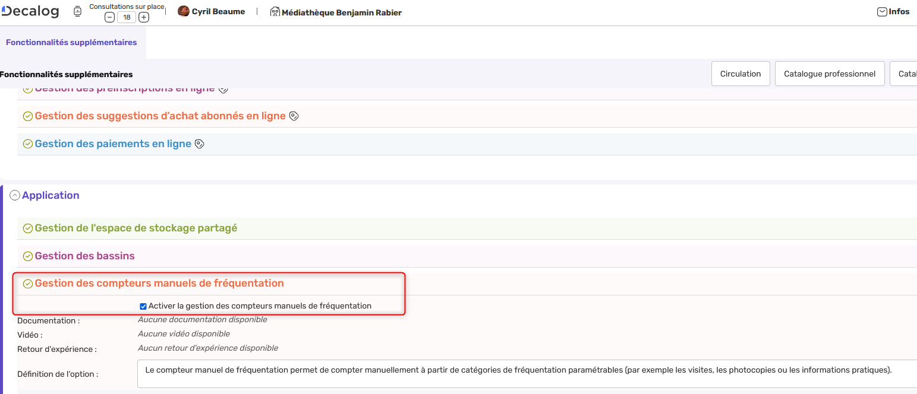Collapse Gestion des compteurs manuels de fréquentation
The image size is (917, 394).
pyautogui.click(x=159, y=284)
